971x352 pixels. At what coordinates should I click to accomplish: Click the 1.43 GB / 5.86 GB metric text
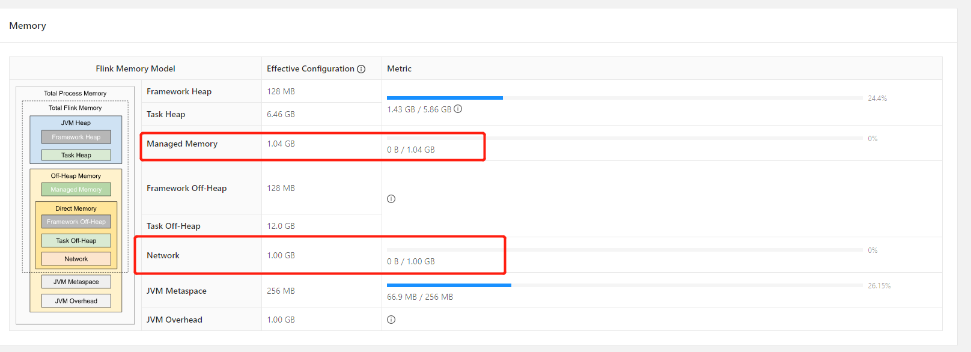(419, 109)
